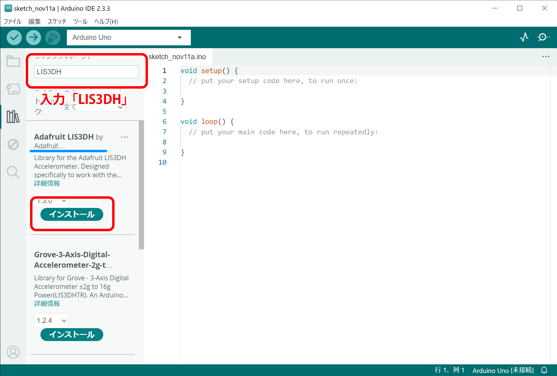The height and width of the screenshot is (376, 557).
Task: Open the Search panel in sidebar
Action: pos(13,172)
